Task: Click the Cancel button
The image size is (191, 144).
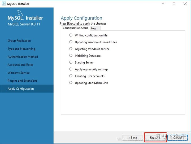Action: click(x=177, y=138)
